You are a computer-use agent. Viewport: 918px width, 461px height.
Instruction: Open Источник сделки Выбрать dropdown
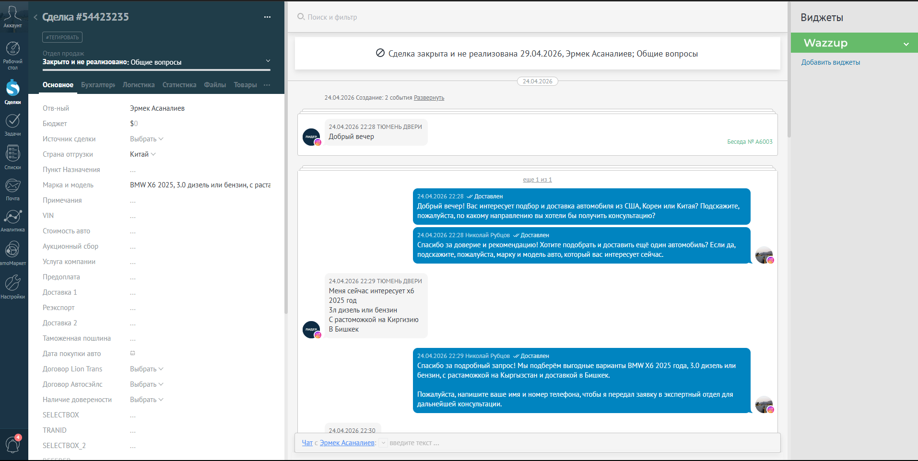[147, 139]
